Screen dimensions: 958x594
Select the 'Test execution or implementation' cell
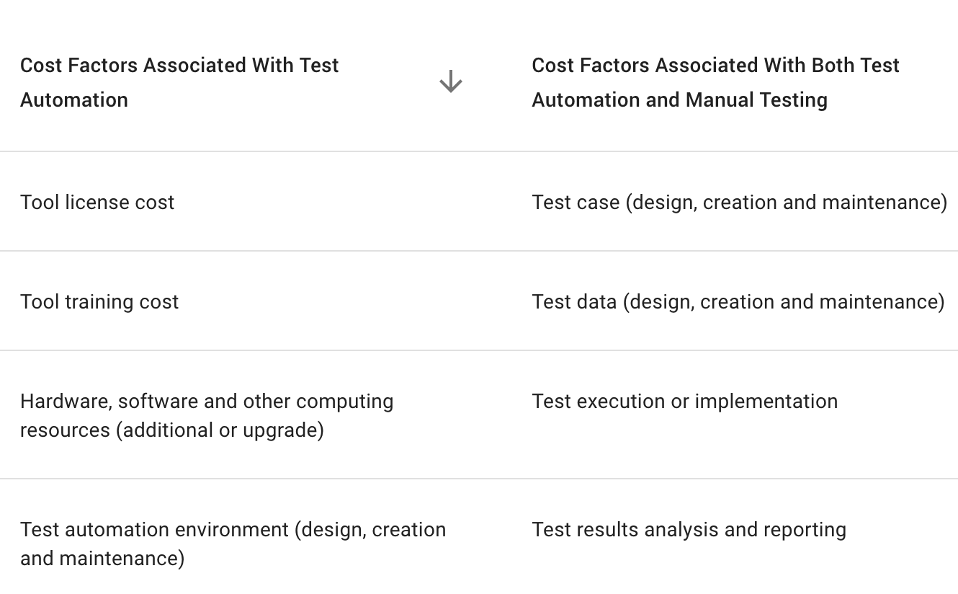coord(685,402)
